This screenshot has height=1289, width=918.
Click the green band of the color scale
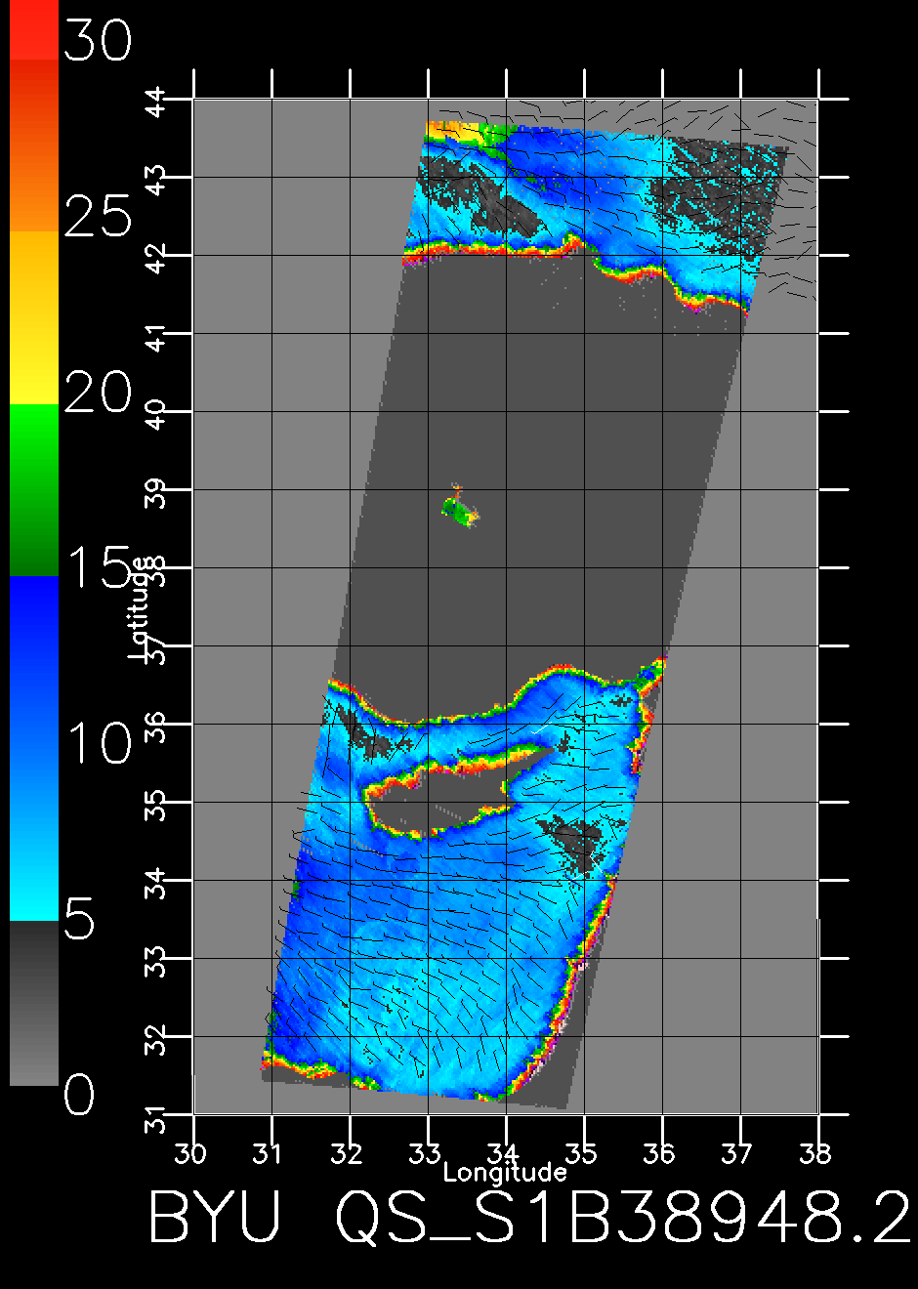pos(34,490)
